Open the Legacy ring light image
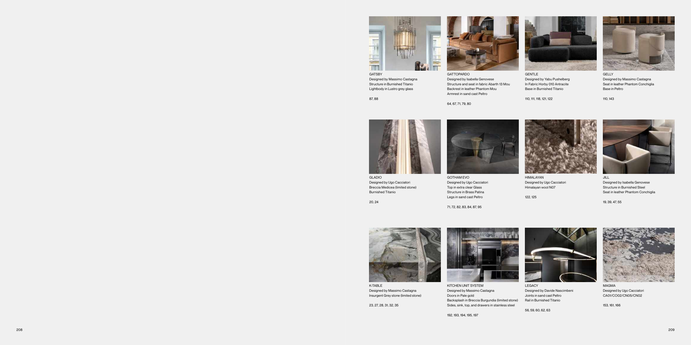The height and width of the screenshot is (345, 691). pyautogui.click(x=561, y=255)
